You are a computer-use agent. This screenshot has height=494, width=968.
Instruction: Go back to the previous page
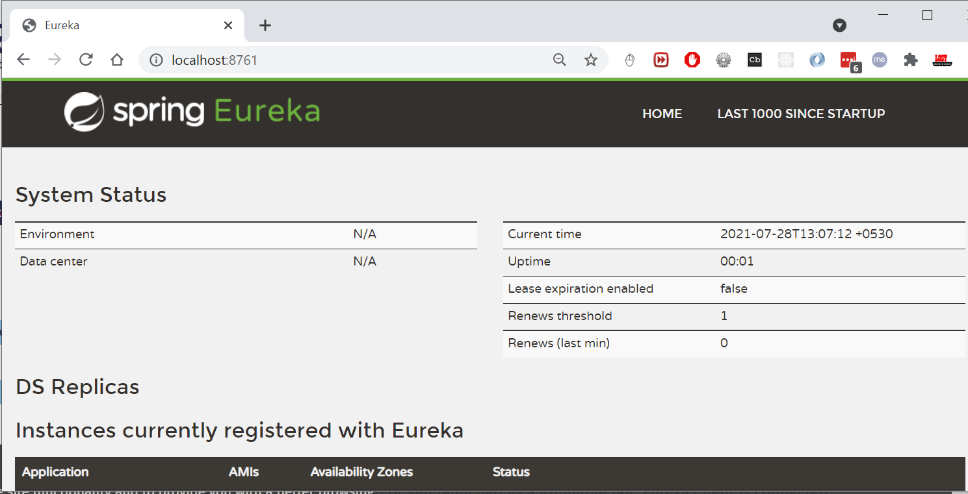coord(23,60)
